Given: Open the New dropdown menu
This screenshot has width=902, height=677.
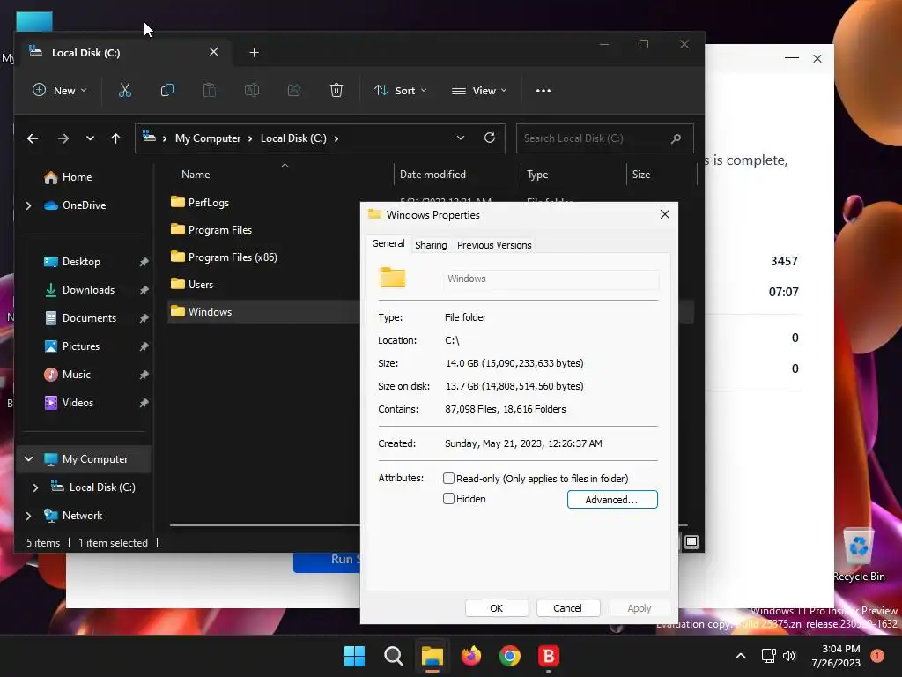Looking at the screenshot, I should coord(60,91).
